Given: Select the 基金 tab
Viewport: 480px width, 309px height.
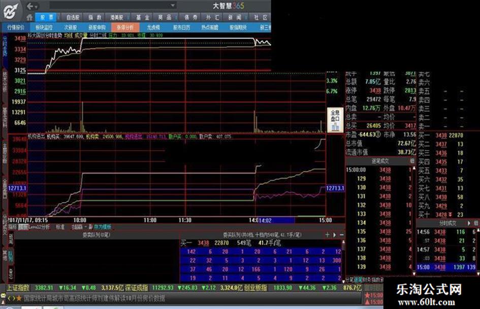Looking at the screenshot, I should tap(143, 17).
